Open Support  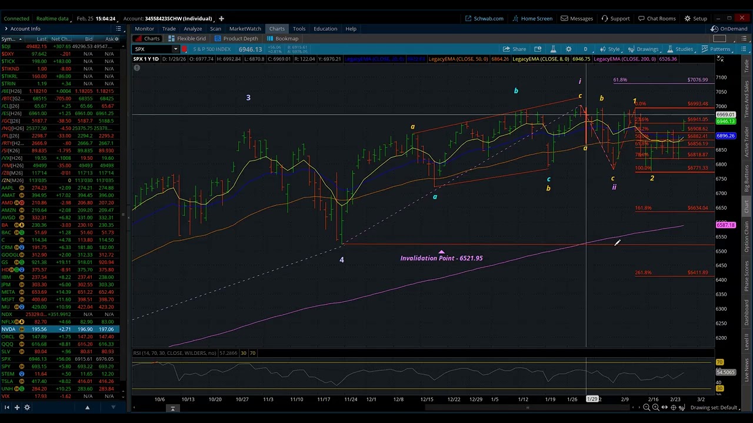click(615, 18)
